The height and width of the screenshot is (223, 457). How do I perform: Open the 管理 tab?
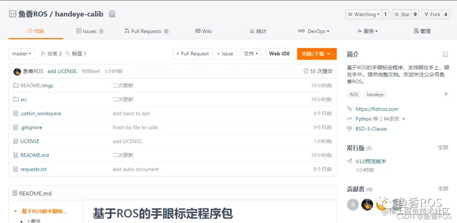[422, 31]
